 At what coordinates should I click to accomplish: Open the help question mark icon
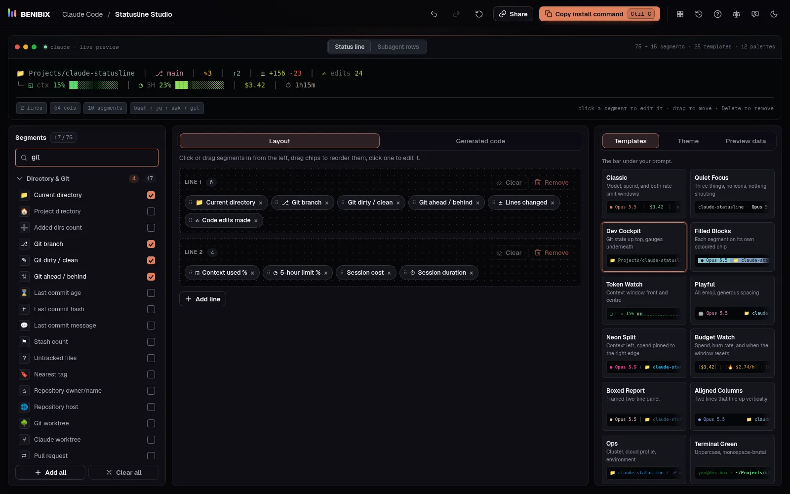[x=717, y=14]
